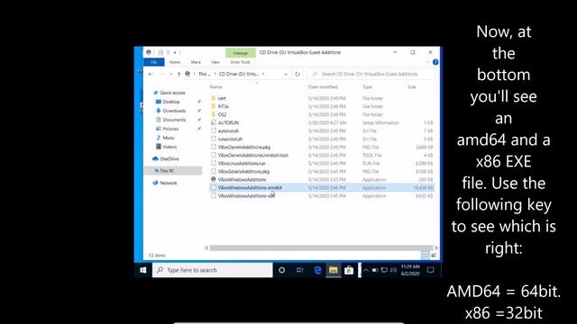Switch to Large icons view button
The height and width of the screenshot is (324, 577).
pyautogui.click(x=434, y=256)
